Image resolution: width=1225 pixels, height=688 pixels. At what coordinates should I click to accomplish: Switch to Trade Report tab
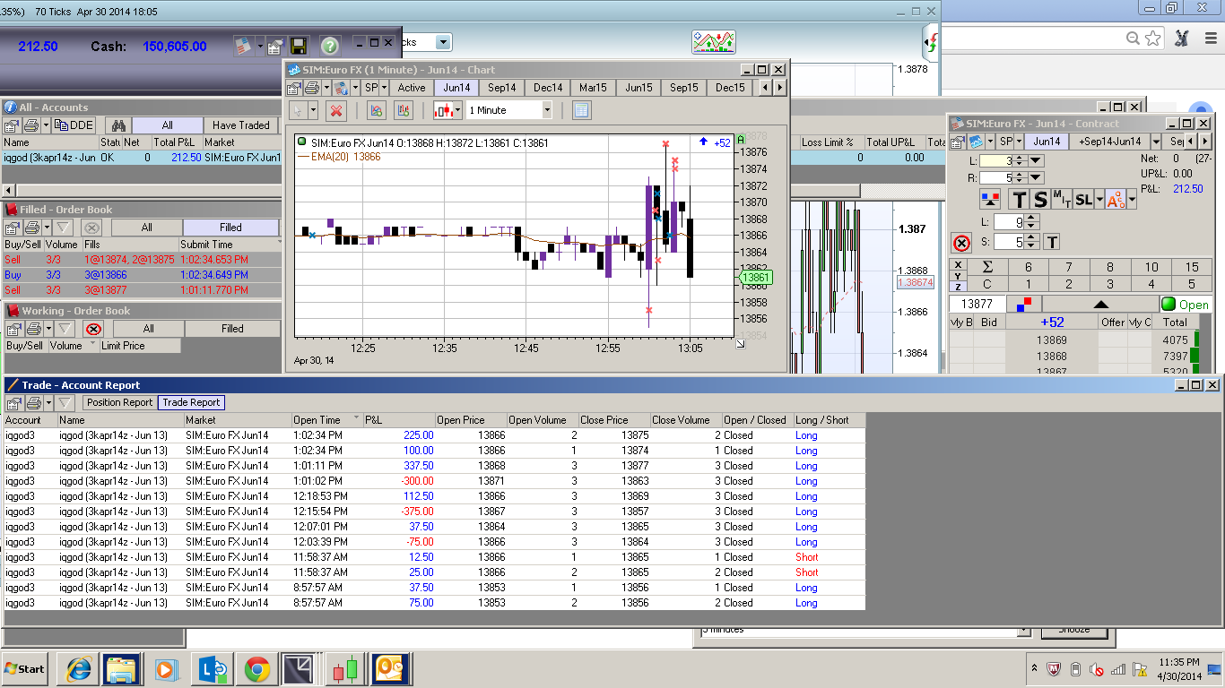coord(191,402)
